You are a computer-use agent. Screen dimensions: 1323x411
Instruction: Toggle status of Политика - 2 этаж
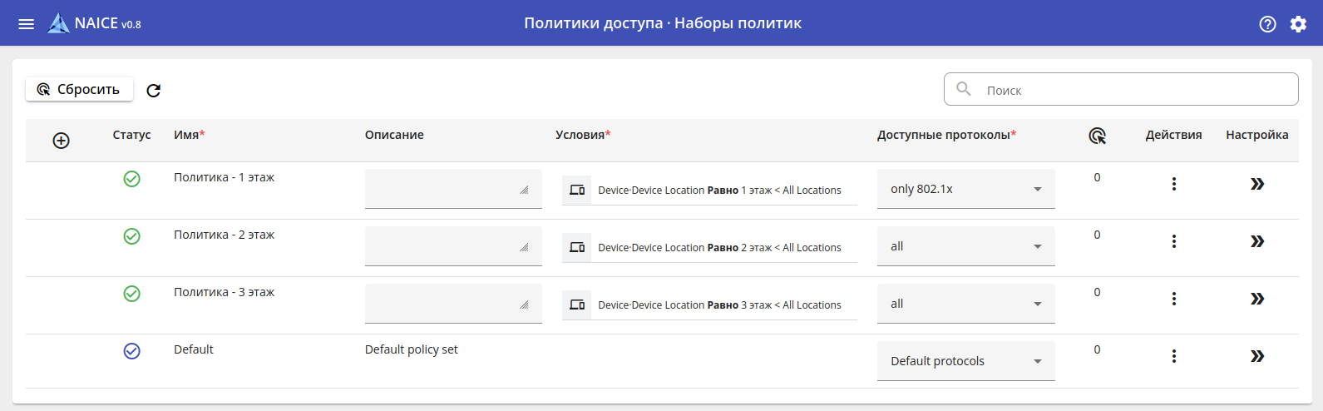click(x=131, y=236)
